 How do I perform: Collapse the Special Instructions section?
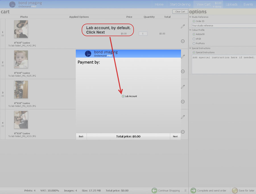point(190,48)
